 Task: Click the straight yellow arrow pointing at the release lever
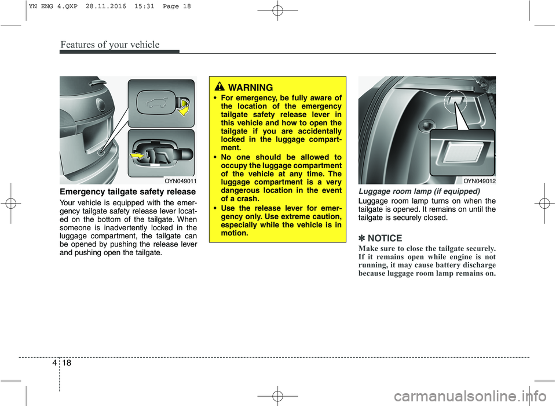(x=137, y=155)
